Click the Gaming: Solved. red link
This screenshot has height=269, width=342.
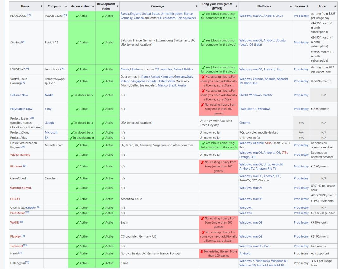pos(21,188)
